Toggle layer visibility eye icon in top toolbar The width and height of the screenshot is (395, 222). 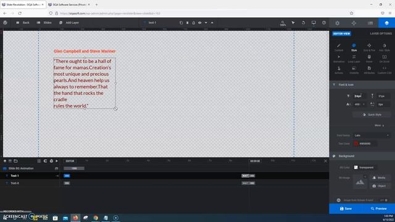(200, 23)
